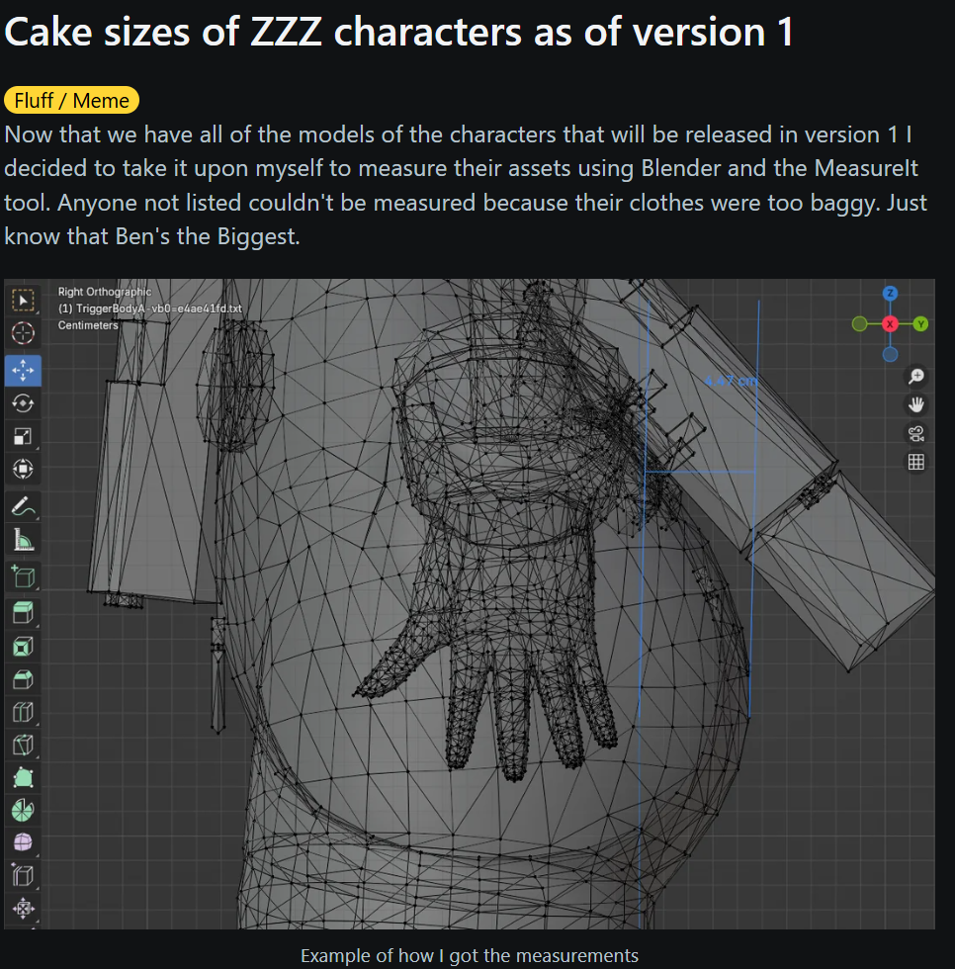Choose the Move tool in toolbar
The height and width of the screenshot is (969, 955).
click(23, 371)
